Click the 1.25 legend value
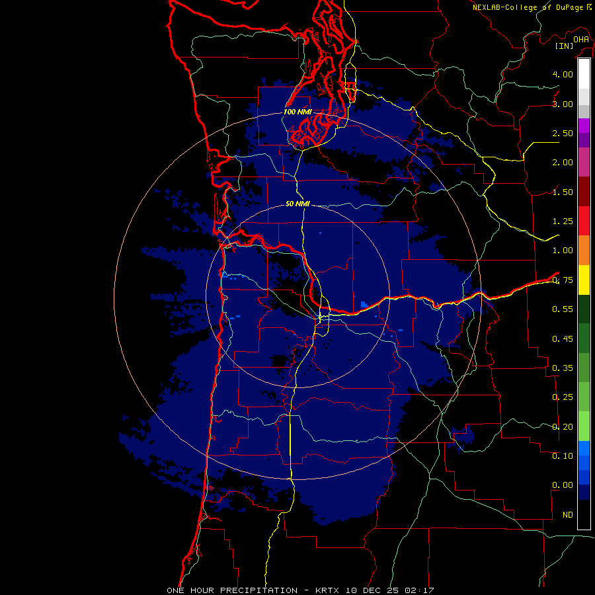595x595 pixels. pos(563,221)
